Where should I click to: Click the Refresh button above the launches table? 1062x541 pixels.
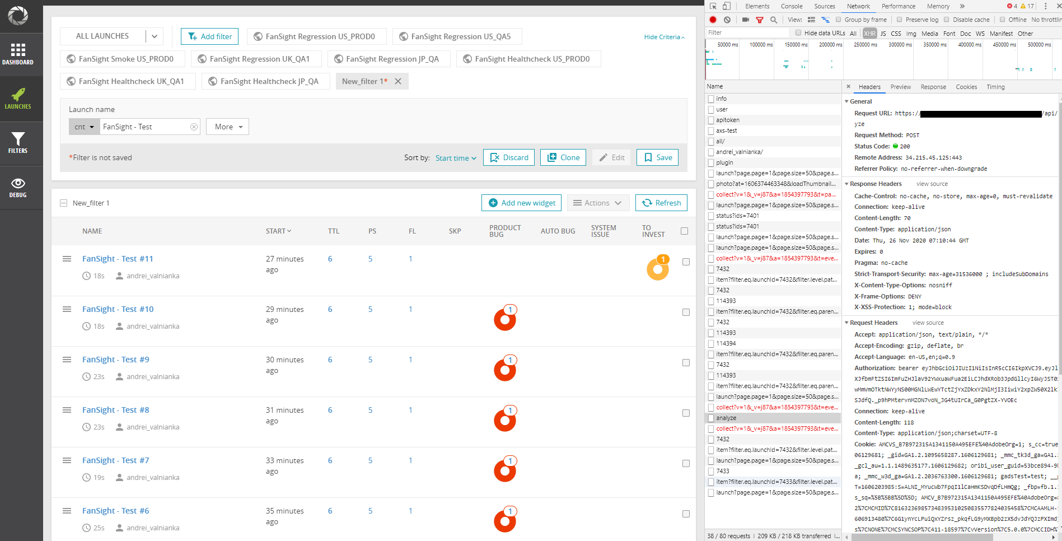click(x=661, y=203)
